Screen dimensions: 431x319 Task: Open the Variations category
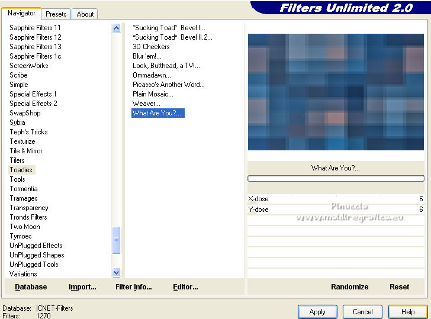pos(23,274)
